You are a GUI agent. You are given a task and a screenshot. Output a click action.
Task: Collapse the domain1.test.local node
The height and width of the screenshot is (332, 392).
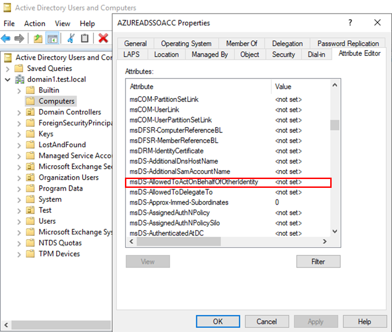point(8,80)
